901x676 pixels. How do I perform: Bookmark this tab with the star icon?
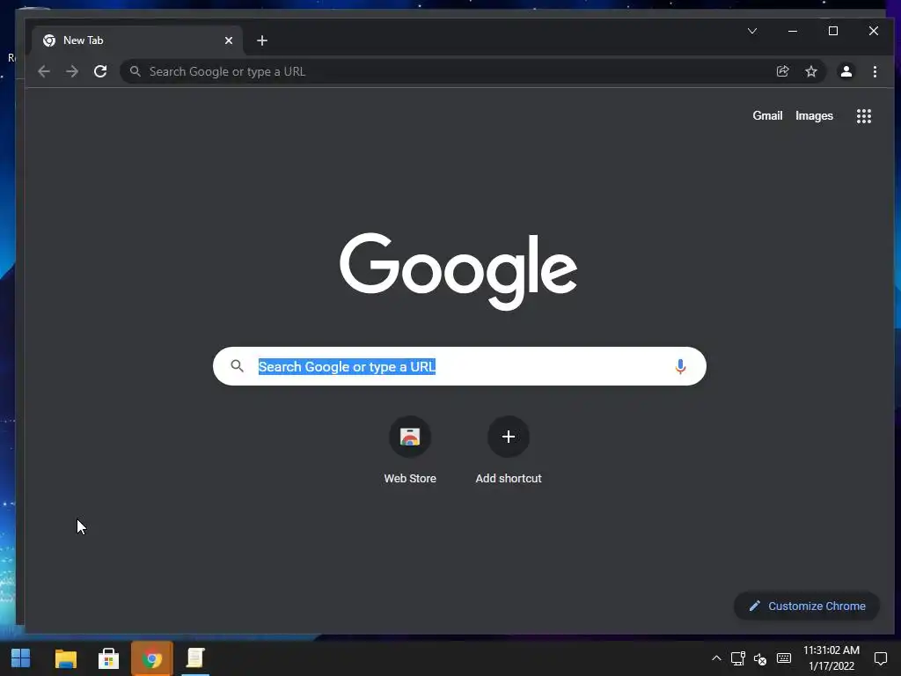pos(810,71)
